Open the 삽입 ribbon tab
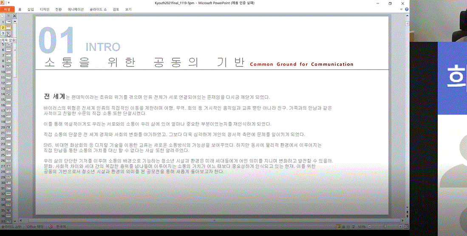This screenshot has width=467, height=236. coord(31,9)
